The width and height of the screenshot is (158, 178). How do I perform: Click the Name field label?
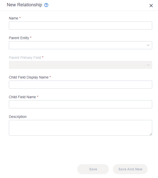coord(14,18)
